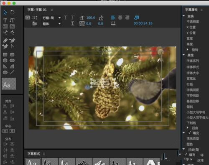Collapse the 变换 transform section

pyautogui.click(x=184, y=16)
